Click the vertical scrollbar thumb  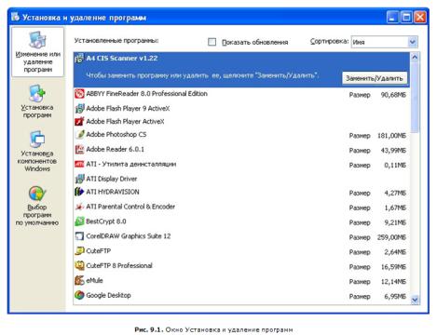415,97
